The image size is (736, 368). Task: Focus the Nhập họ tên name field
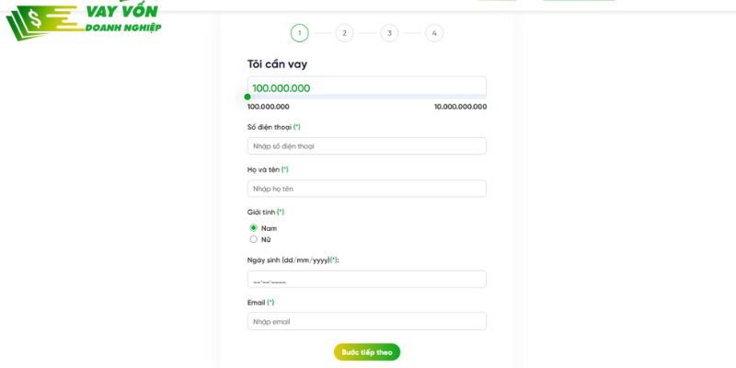(366, 189)
